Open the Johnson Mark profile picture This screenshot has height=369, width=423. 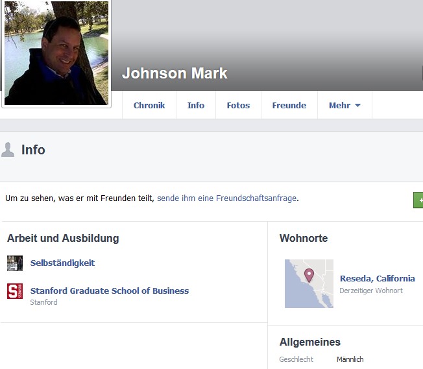[x=56, y=53]
